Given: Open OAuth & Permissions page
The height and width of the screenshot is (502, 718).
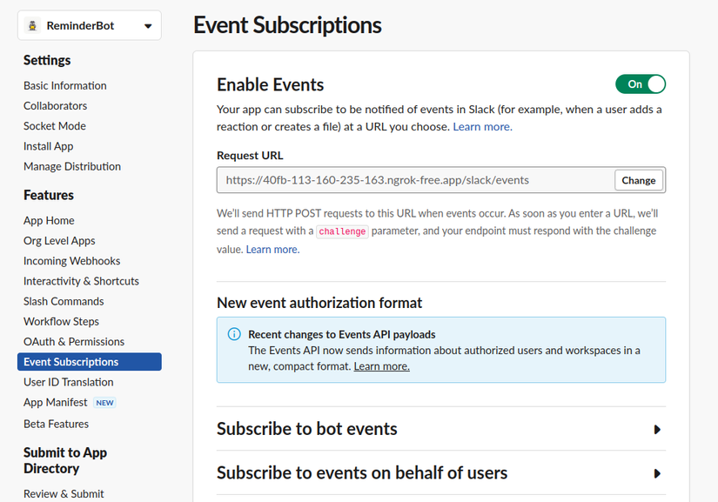Looking at the screenshot, I should (x=74, y=342).
